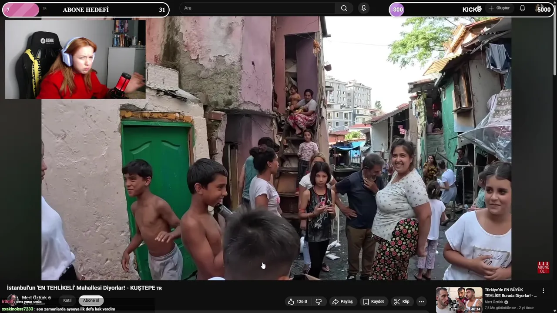Click the main video player frame
The image size is (557, 313).
point(276,149)
